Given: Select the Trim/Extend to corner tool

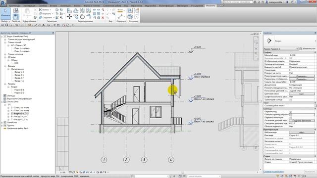Looking at the screenshot, I should 89,16.
